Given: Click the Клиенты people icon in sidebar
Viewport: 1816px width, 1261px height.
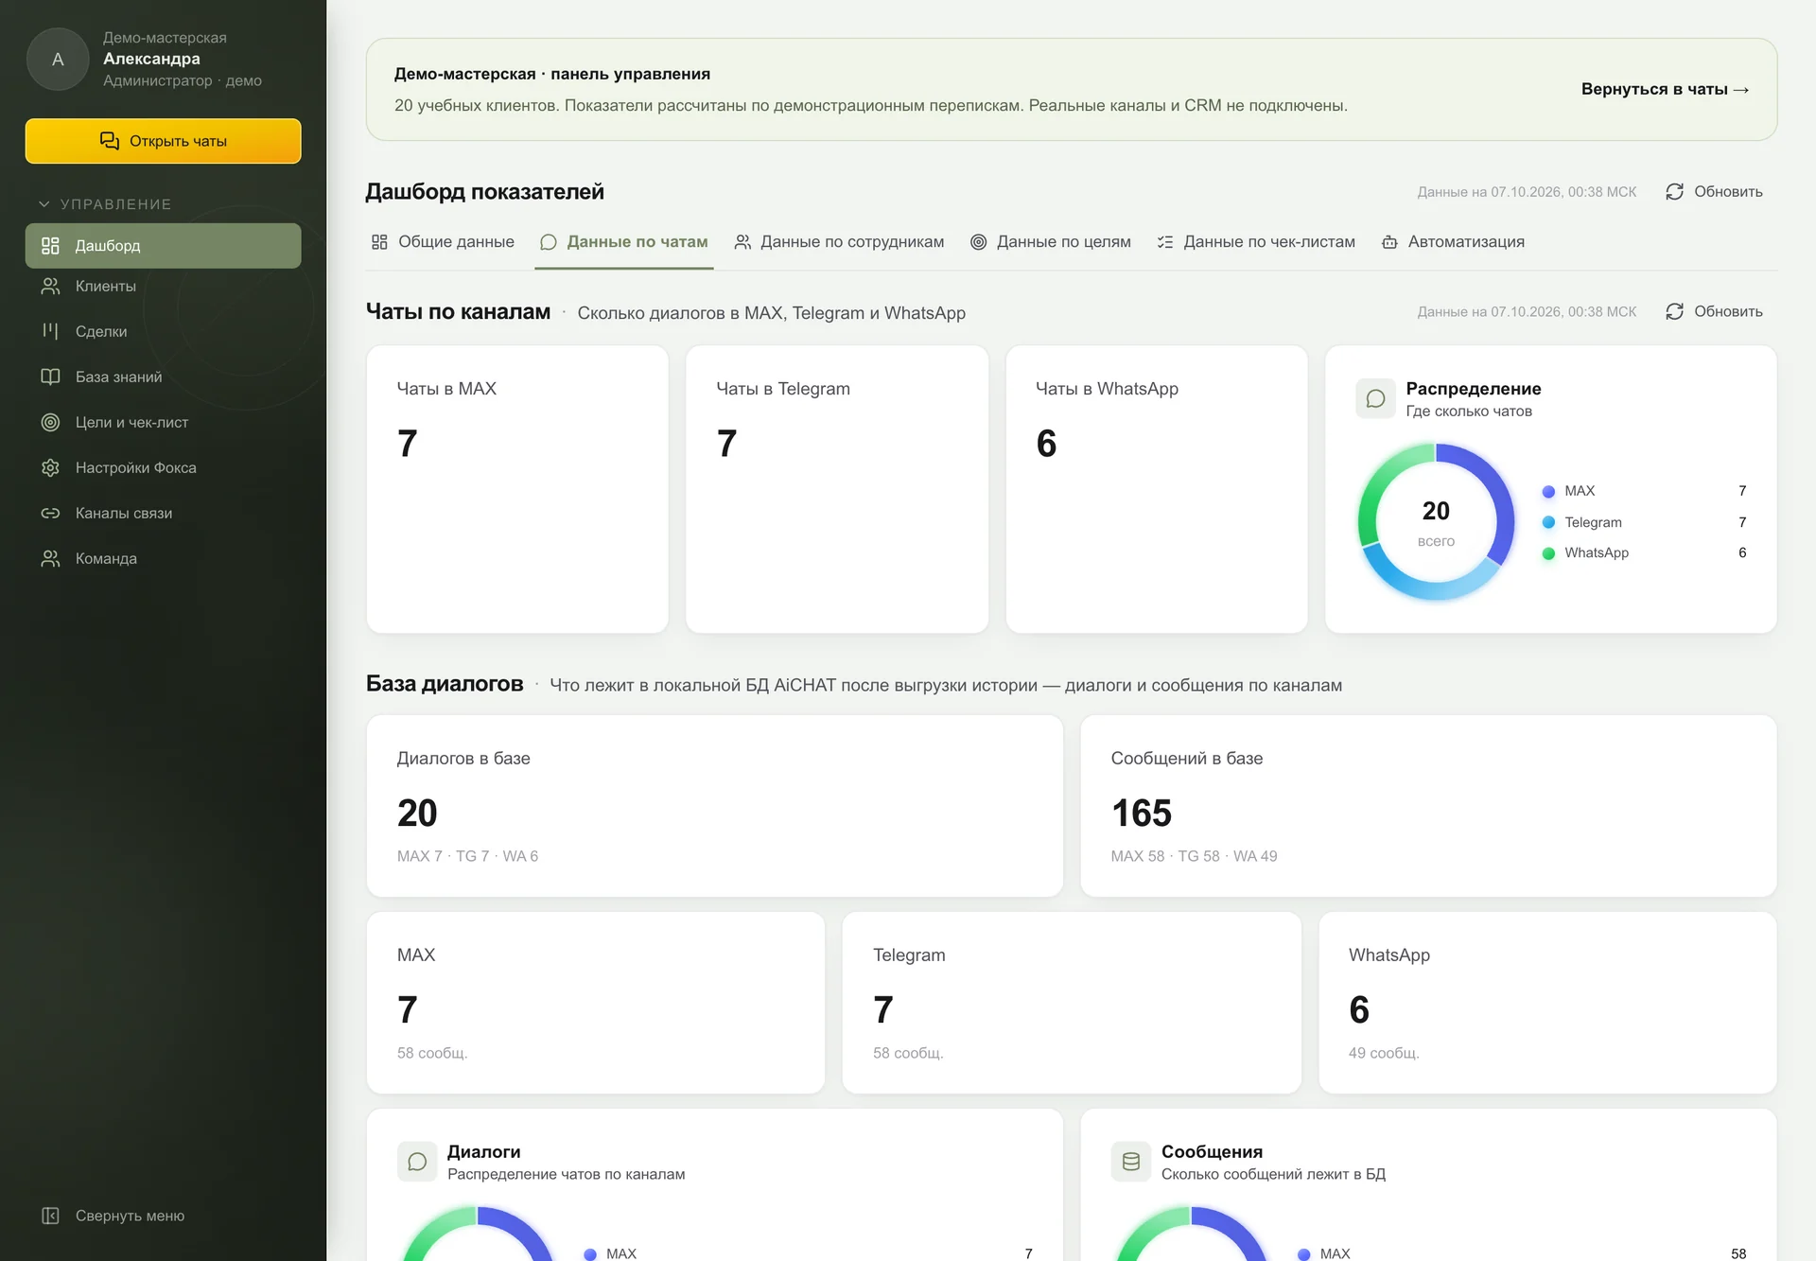Looking at the screenshot, I should point(50,286).
